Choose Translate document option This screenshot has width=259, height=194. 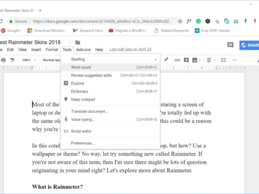tap(110, 111)
